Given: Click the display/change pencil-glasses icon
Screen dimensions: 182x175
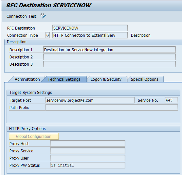Looking at the screenshot, I should [43, 16].
